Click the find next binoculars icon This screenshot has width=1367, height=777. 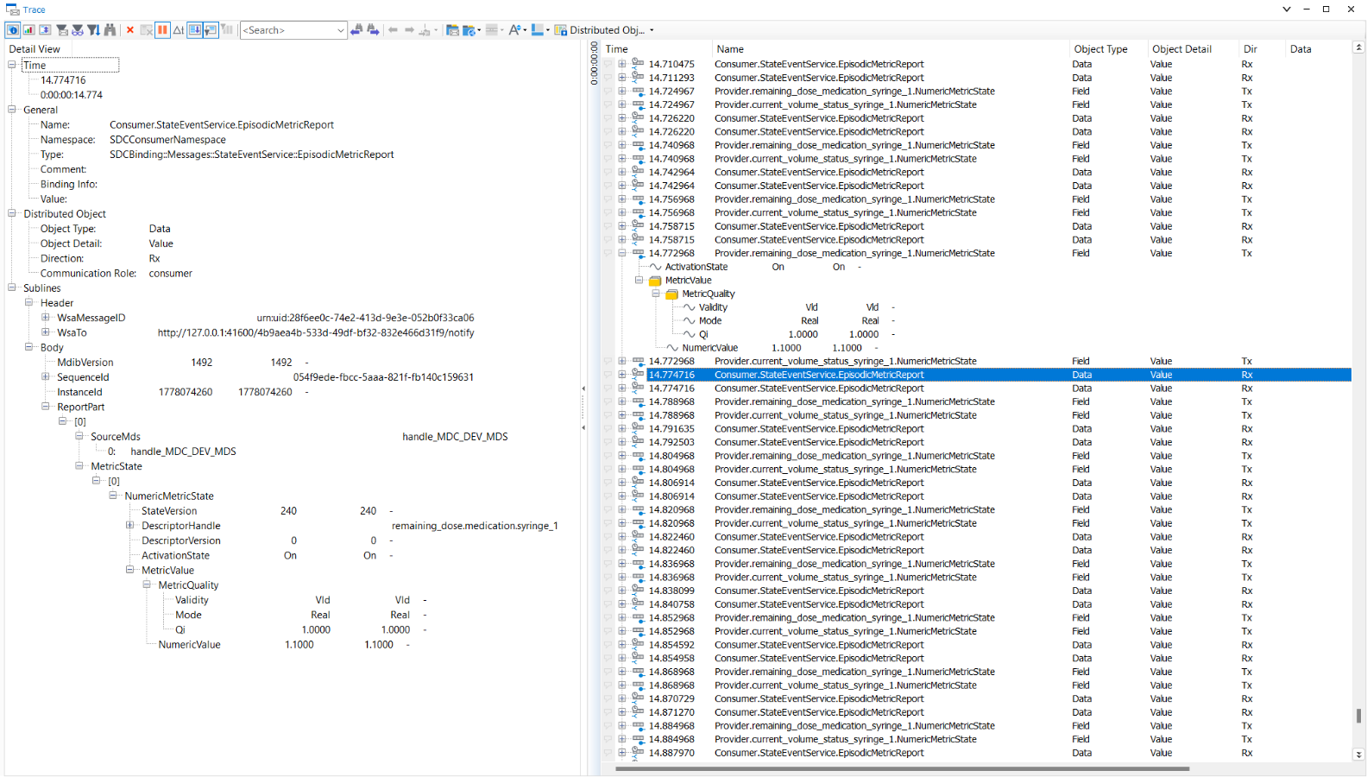(373, 30)
